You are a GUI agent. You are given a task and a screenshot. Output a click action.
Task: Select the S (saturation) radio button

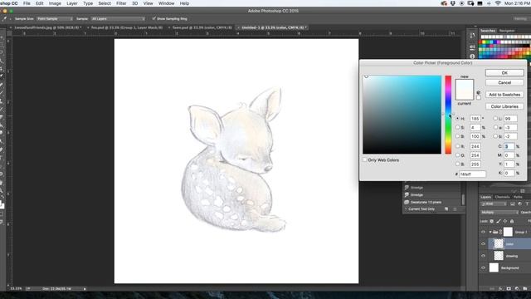point(458,127)
